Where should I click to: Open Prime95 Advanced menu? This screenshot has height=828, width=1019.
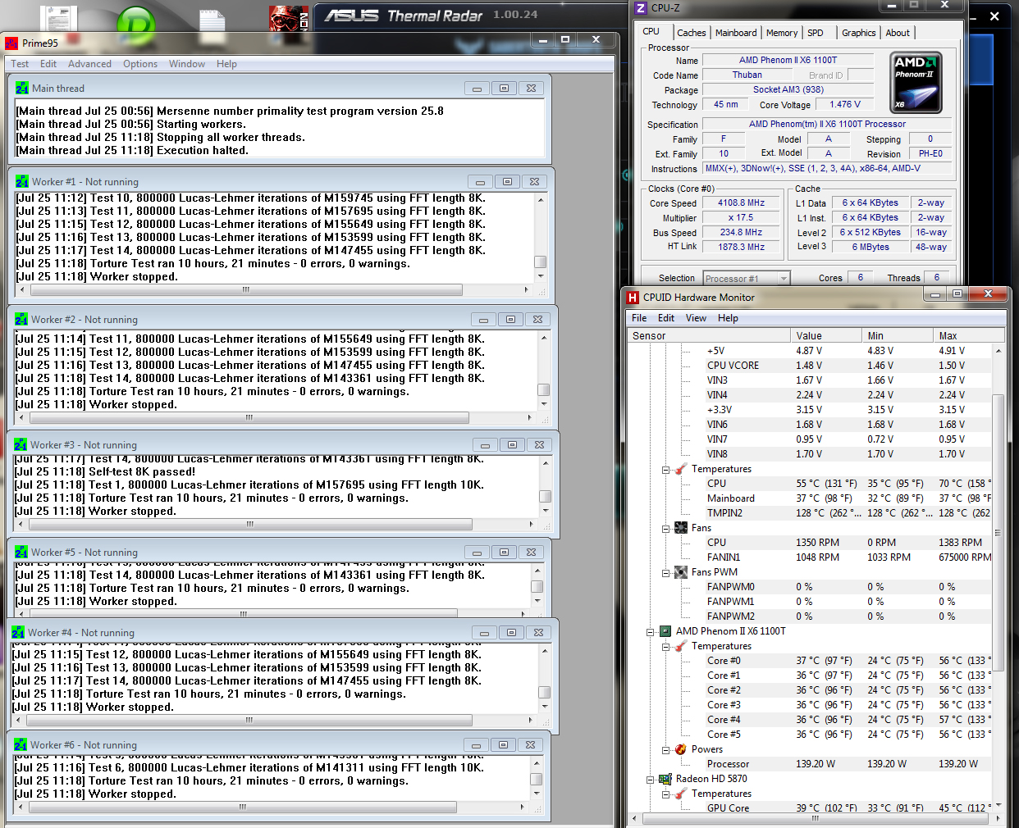89,64
